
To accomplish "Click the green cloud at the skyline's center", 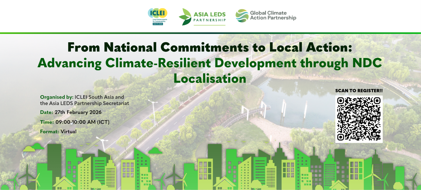I will pyautogui.click(x=155, y=151).
